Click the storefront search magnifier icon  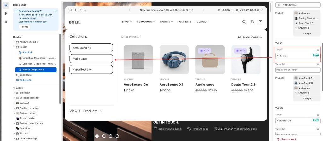tap(244, 22)
